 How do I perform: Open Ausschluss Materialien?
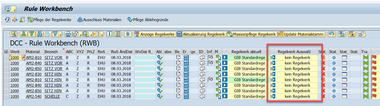[x=99, y=20]
